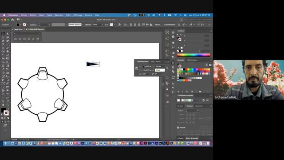This screenshot has width=284, height=160.
Task: Open the Apple menu
Action: (x=4, y=15)
